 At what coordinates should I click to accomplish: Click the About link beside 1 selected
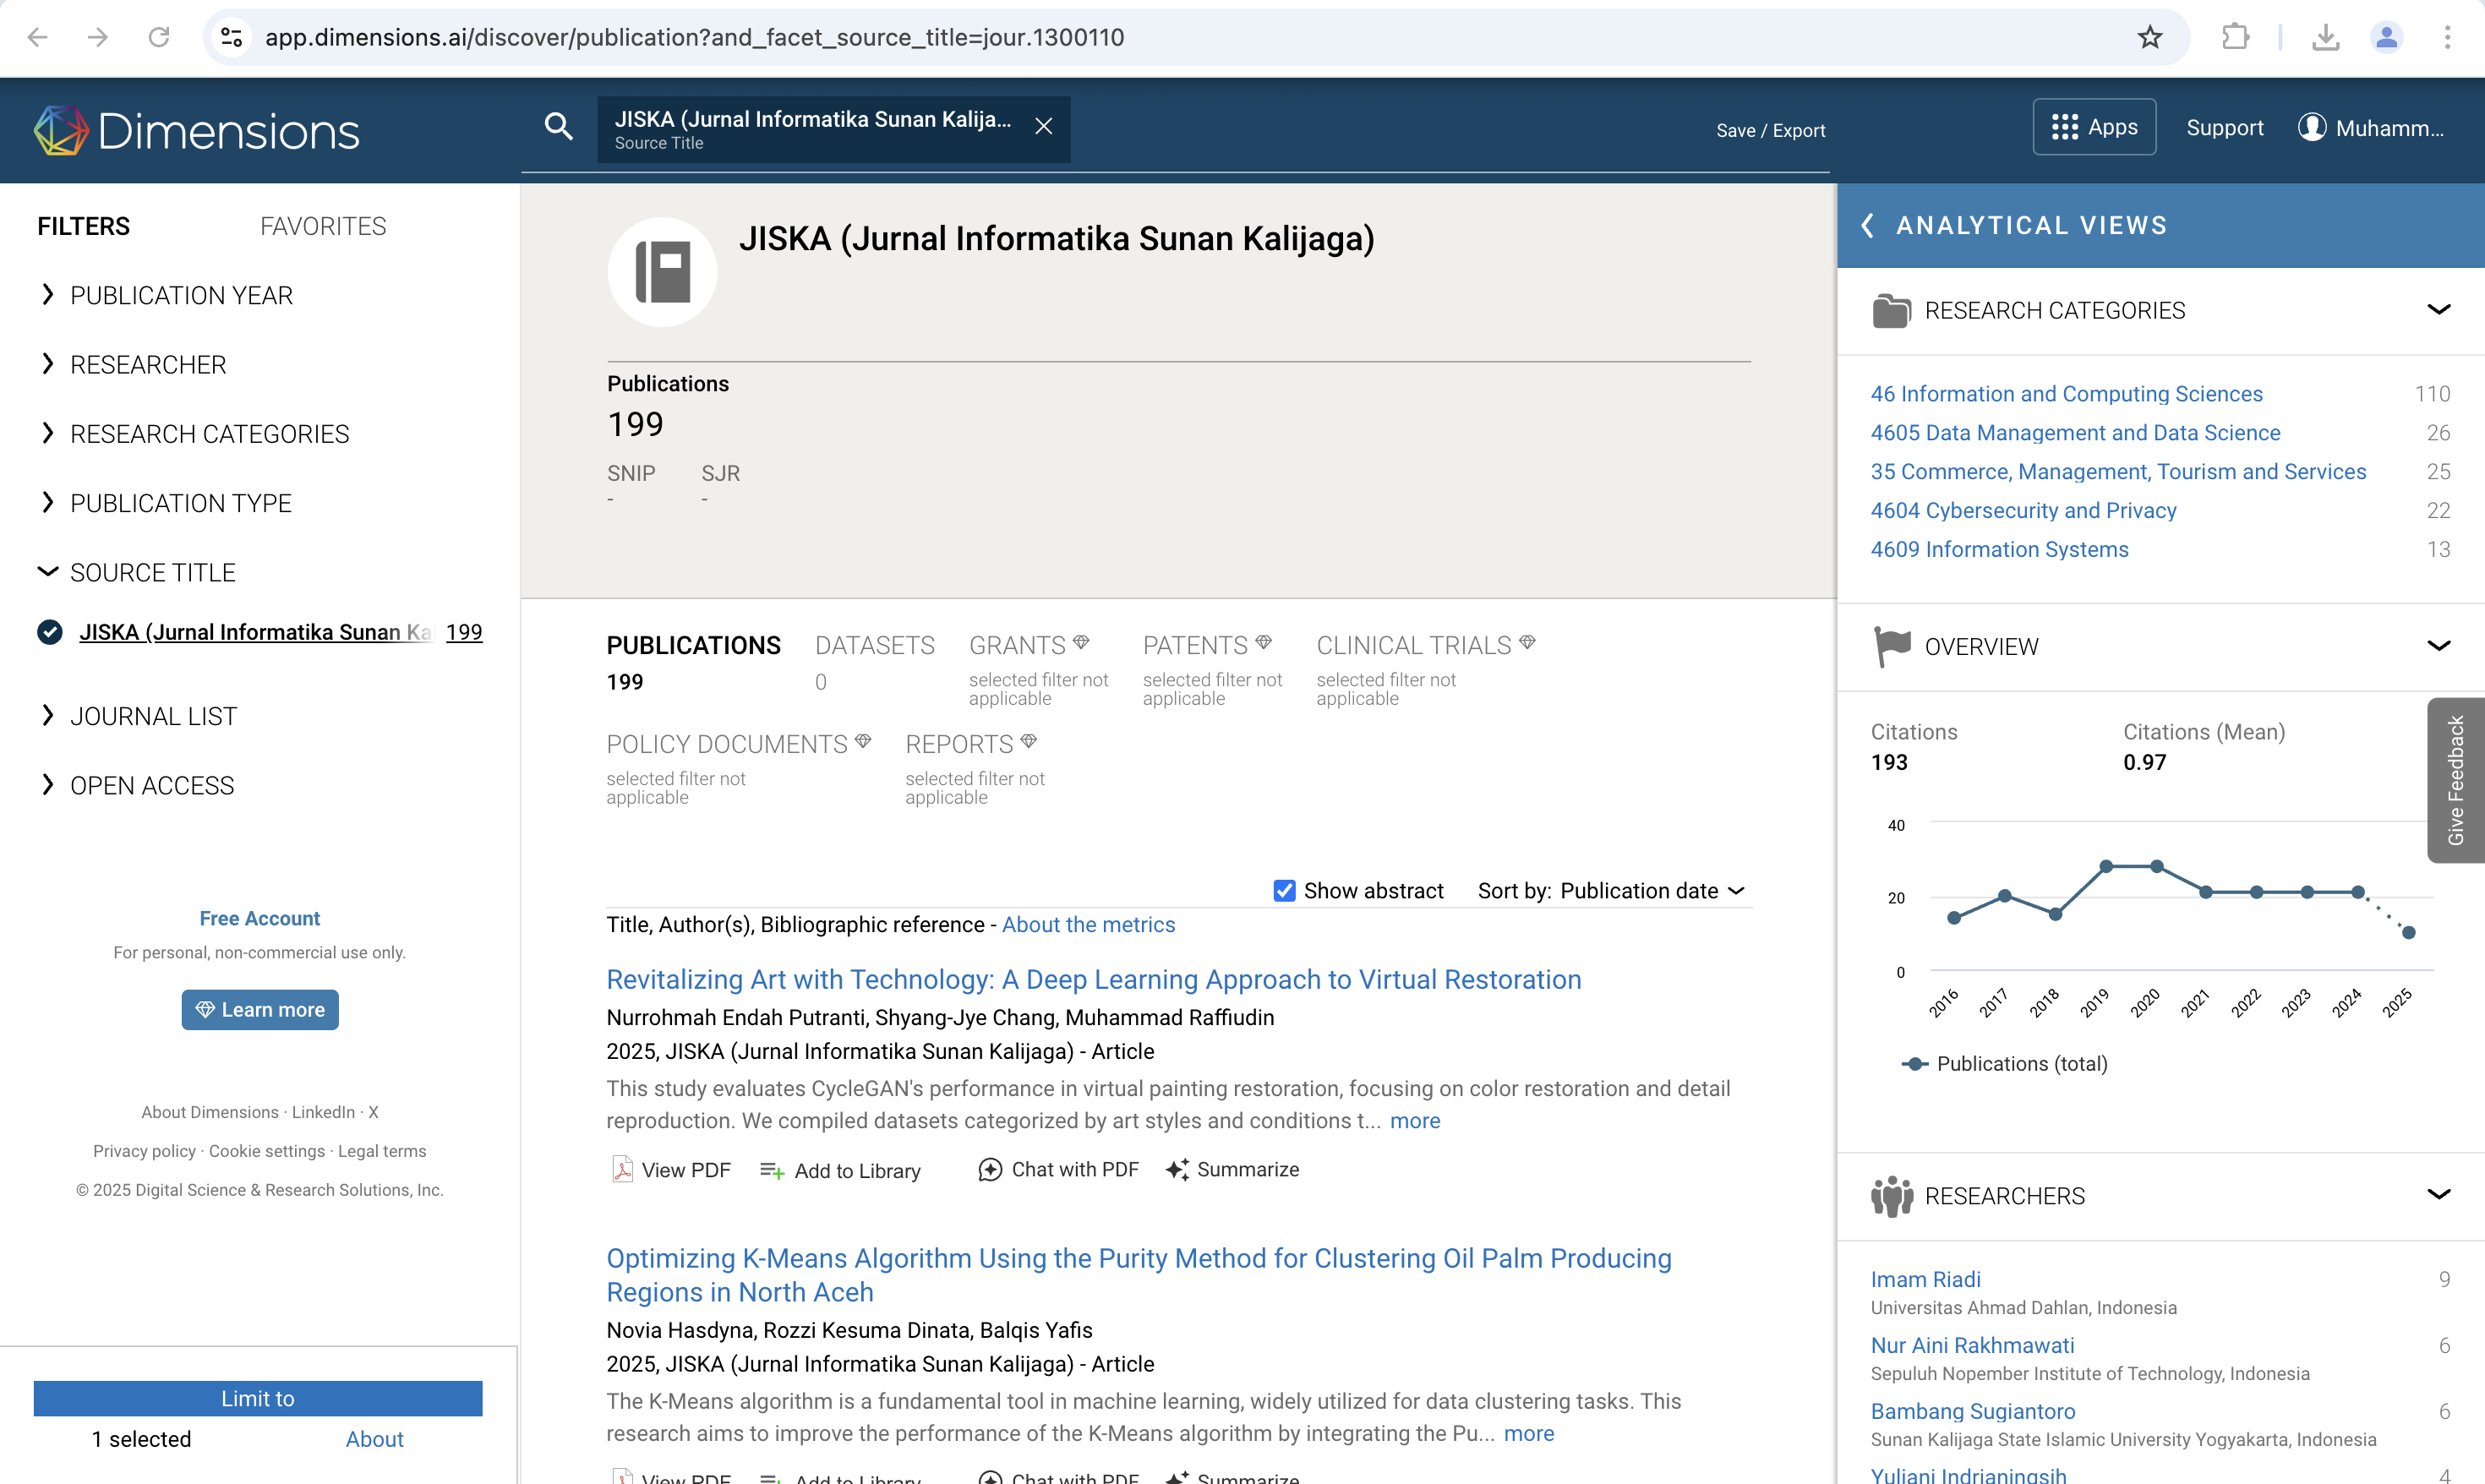coord(375,1440)
